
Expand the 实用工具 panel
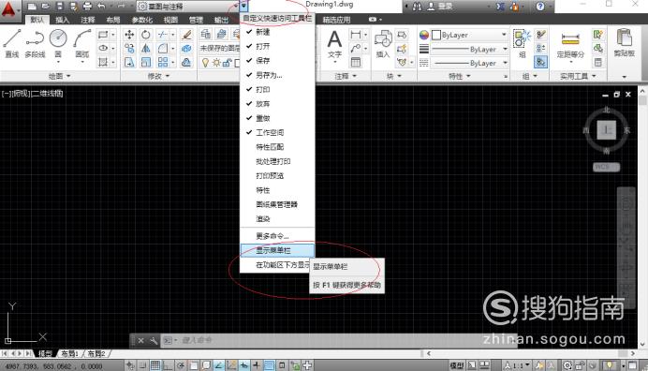click(578, 76)
